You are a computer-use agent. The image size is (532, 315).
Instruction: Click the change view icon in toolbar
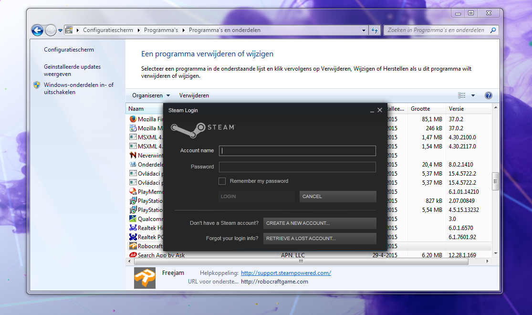pos(461,95)
